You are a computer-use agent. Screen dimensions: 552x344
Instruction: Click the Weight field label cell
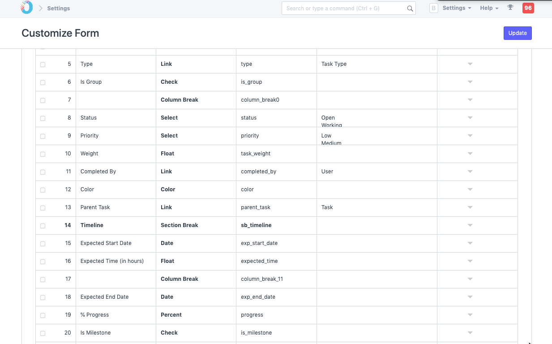[116, 154]
